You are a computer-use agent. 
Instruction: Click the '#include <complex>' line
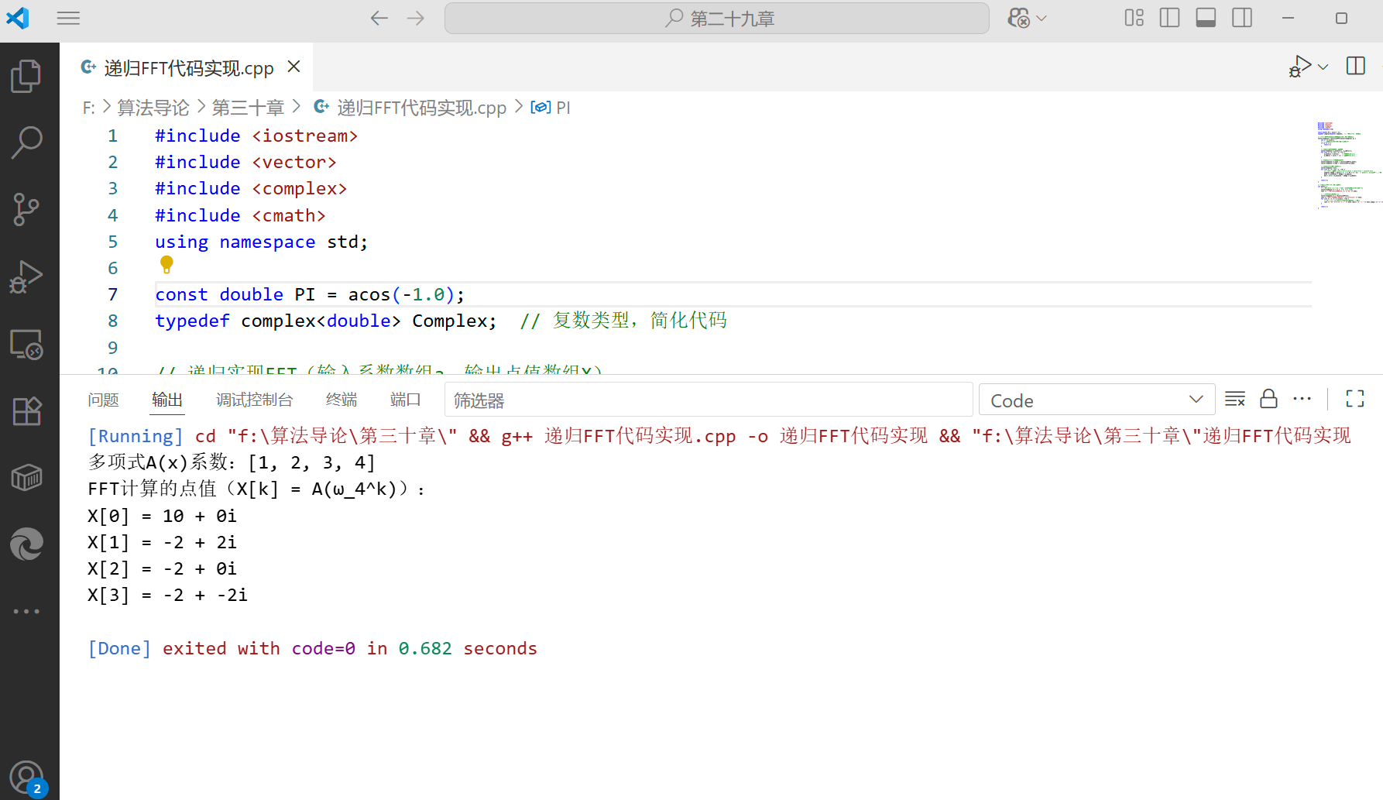coord(251,188)
